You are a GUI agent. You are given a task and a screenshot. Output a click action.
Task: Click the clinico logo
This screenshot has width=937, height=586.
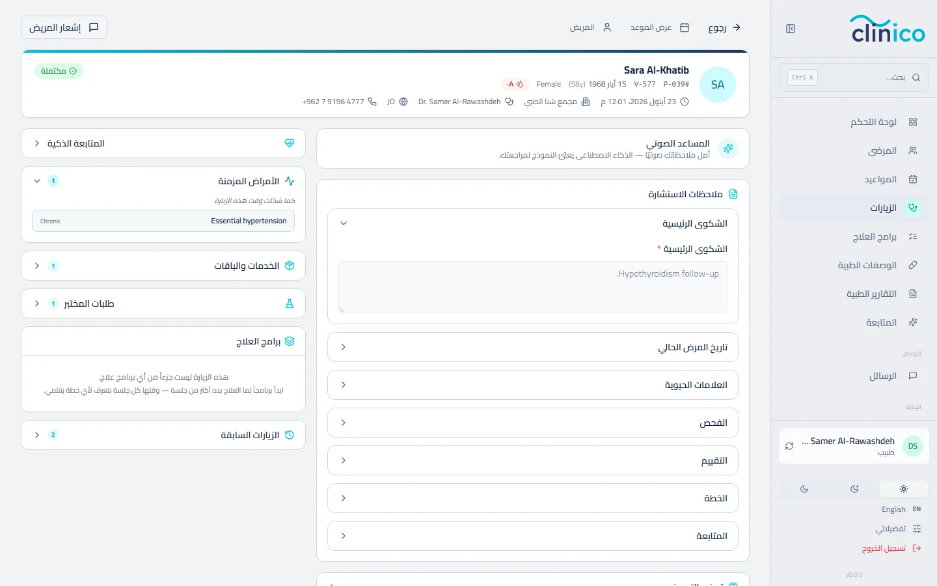888,29
